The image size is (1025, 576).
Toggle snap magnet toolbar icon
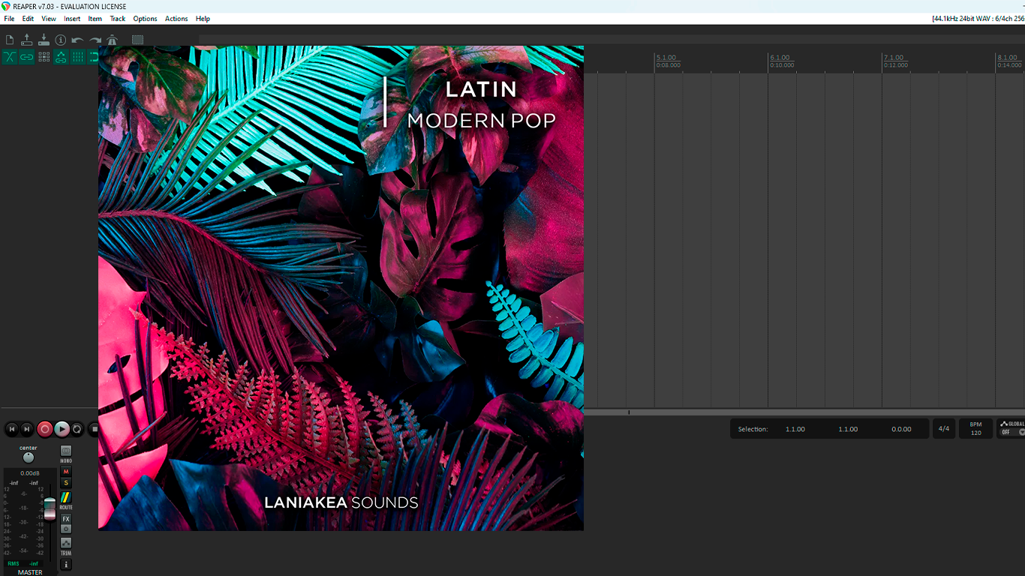(x=94, y=57)
